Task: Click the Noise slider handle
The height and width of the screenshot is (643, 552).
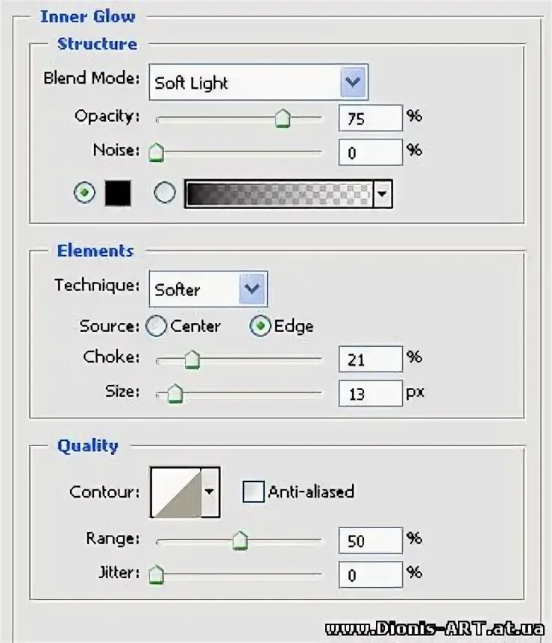Action: tap(155, 153)
